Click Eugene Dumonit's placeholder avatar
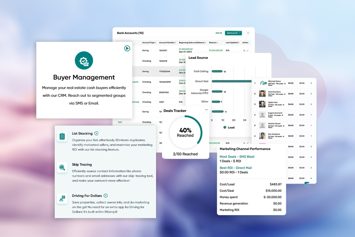This screenshot has width=355, height=237. (x=263, y=115)
